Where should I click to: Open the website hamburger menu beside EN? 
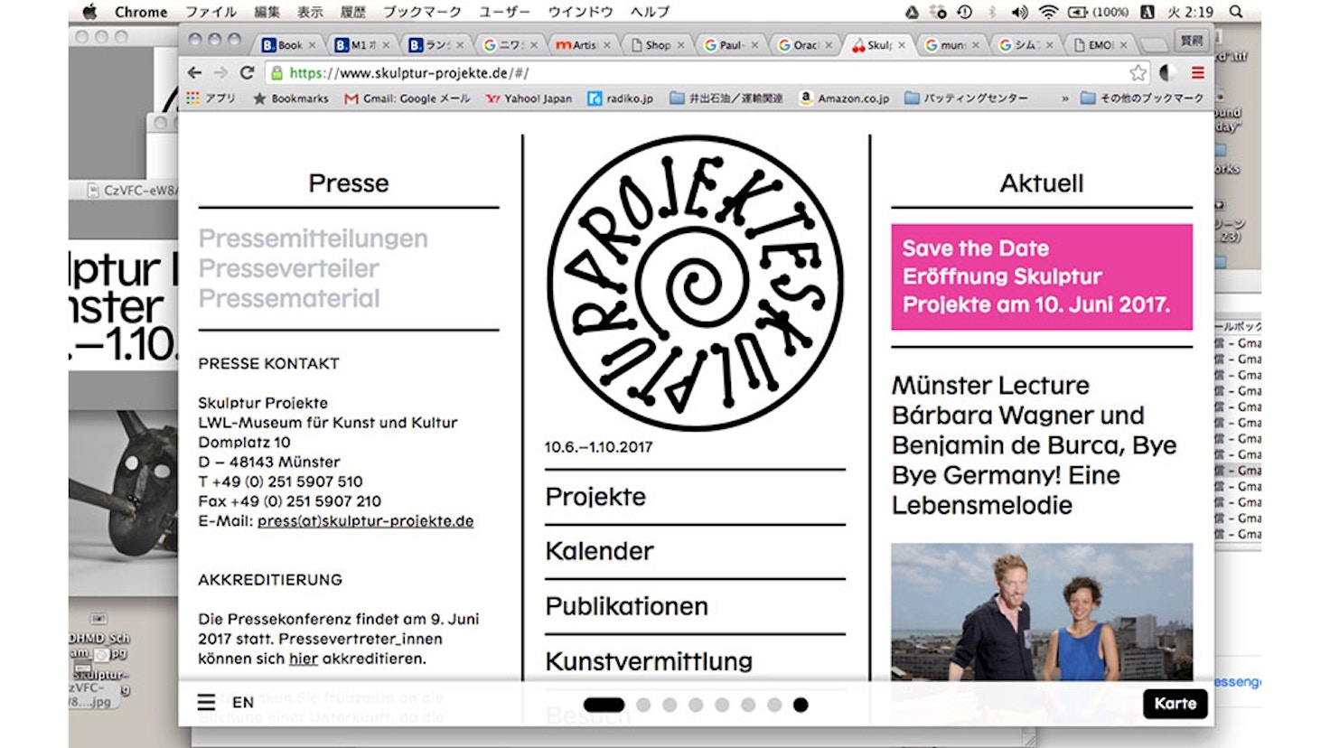click(206, 702)
